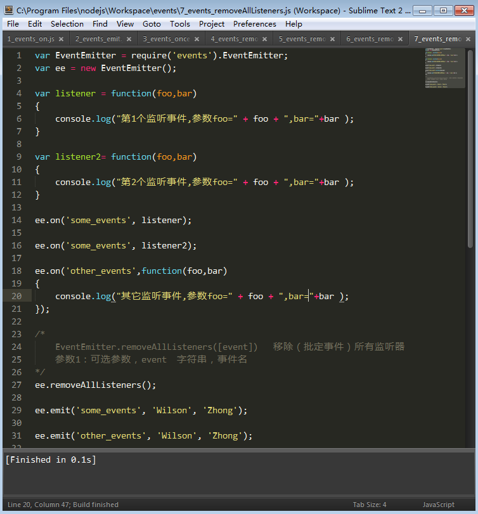Screen dimensions: 478x514
Task: Click 'listener2=' on line 9
Action: click(81, 157)
